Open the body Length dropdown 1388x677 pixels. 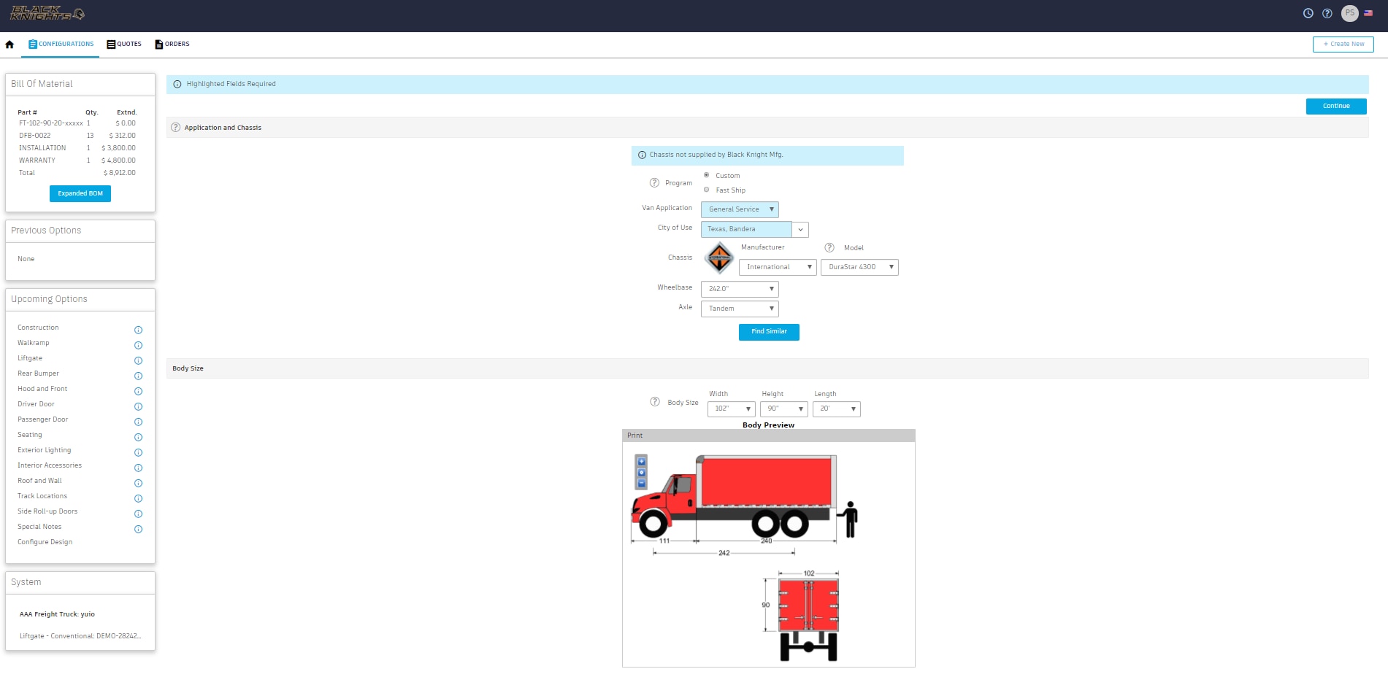[836, 409]
